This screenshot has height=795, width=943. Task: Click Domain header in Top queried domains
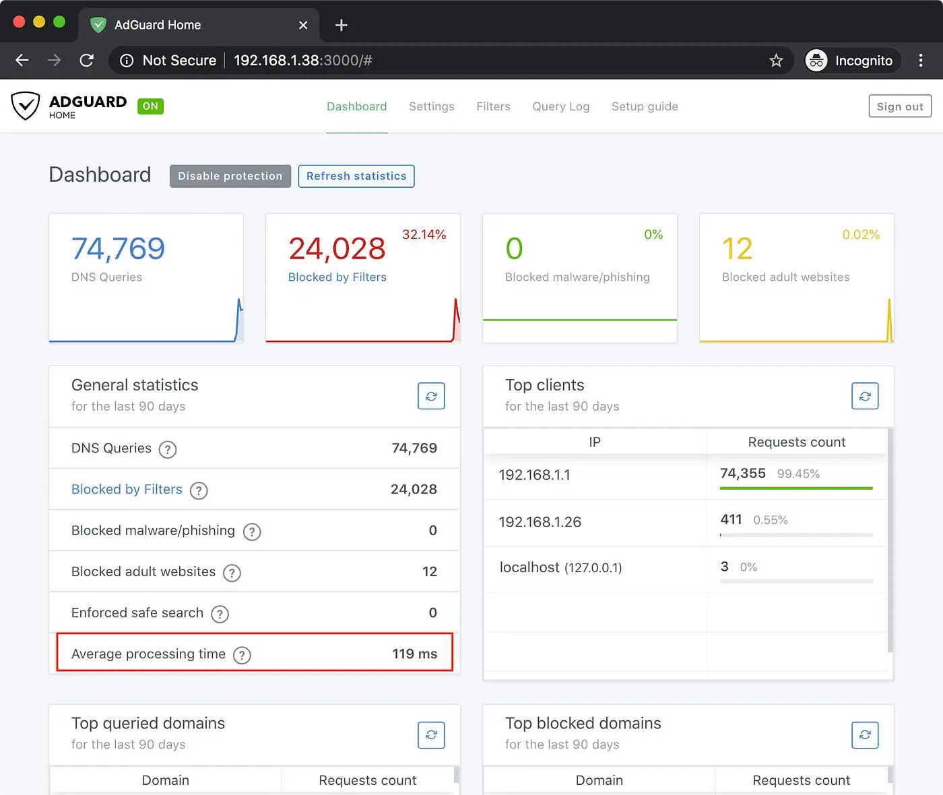tap(166, 780)
